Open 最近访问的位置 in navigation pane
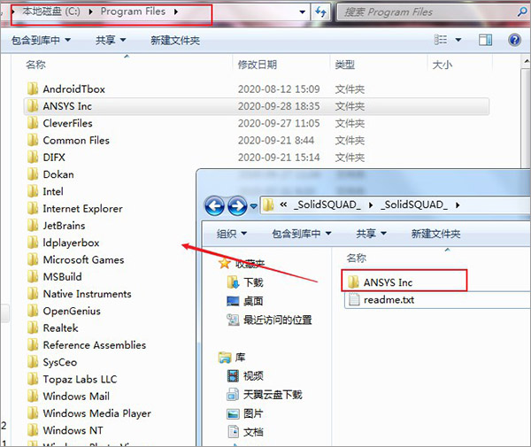 [x=269, y=320]
